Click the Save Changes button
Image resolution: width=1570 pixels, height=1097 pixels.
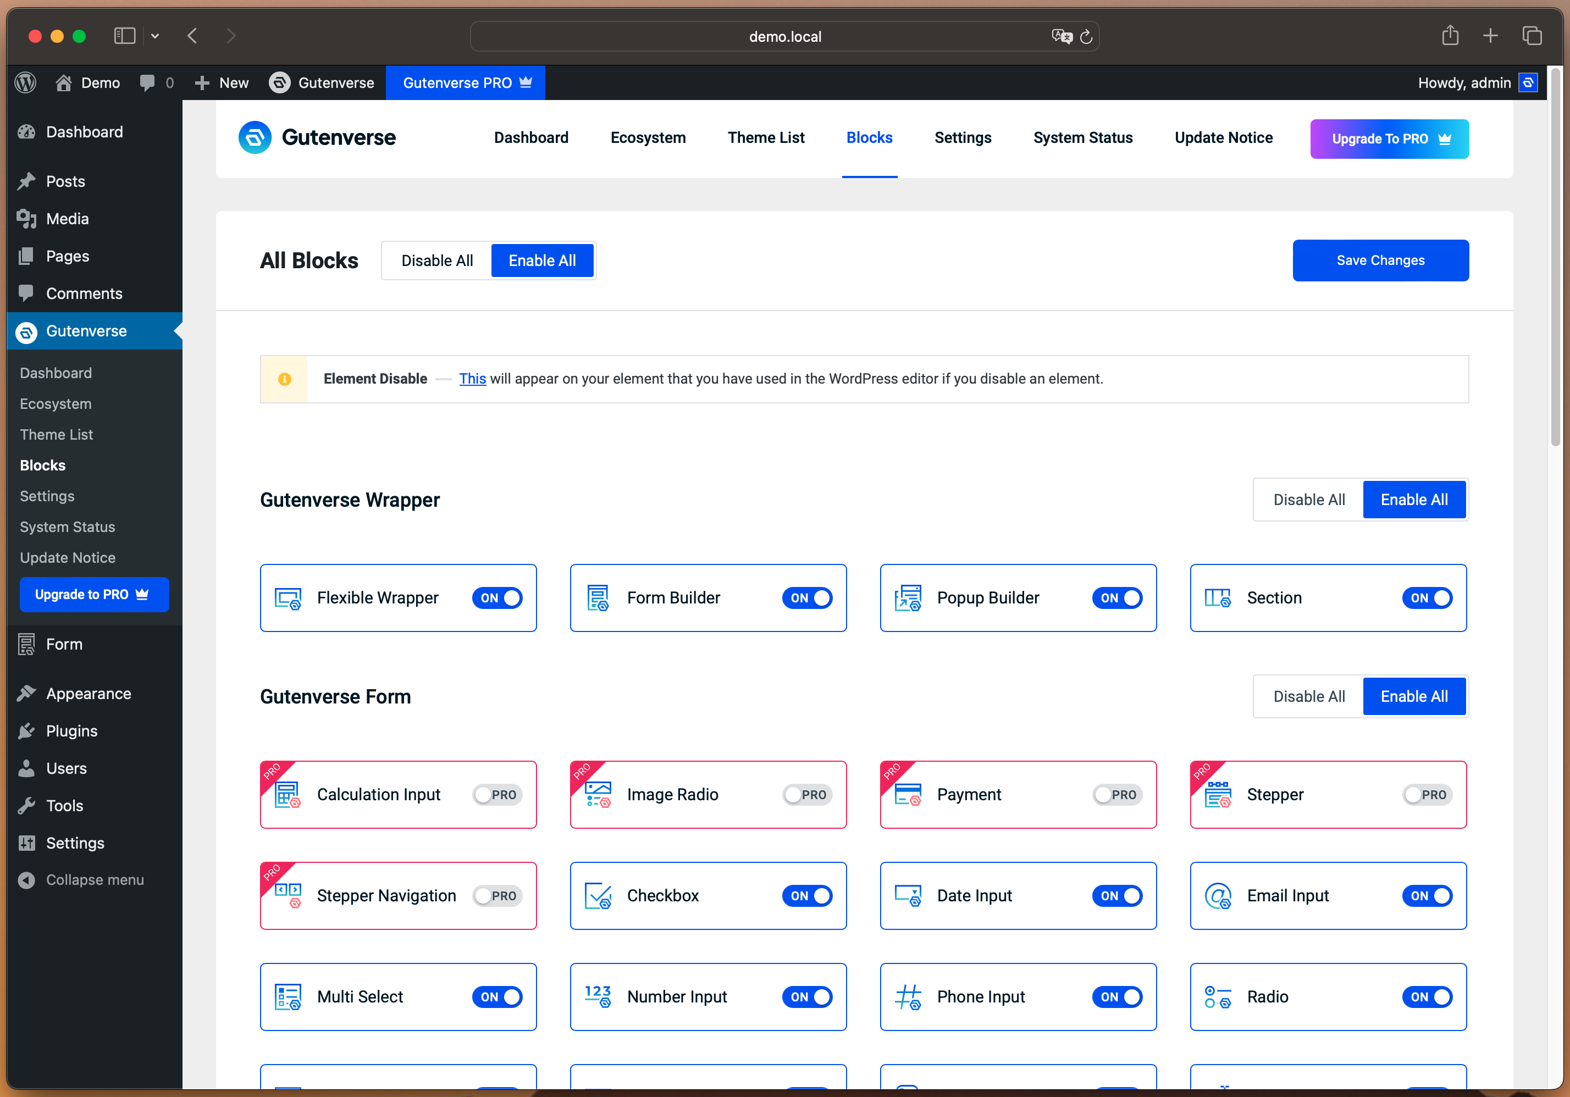1380,261
